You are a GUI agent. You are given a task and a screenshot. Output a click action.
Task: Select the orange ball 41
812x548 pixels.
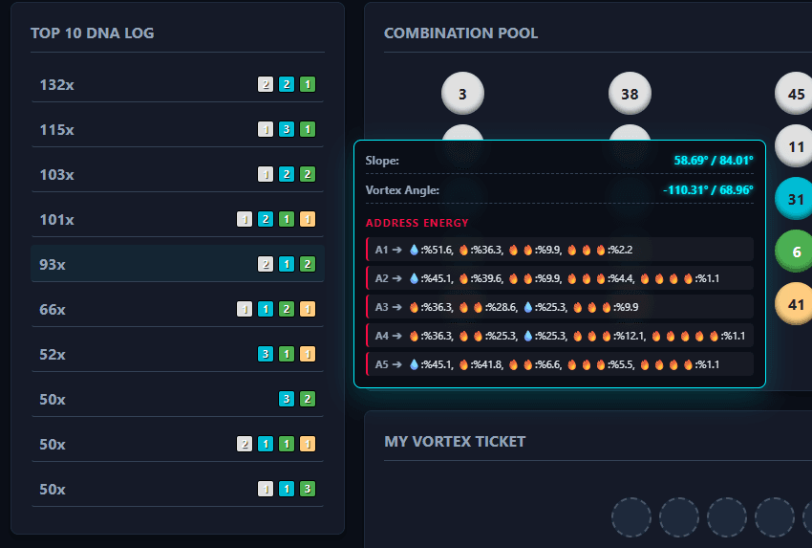tap(795, 305)
